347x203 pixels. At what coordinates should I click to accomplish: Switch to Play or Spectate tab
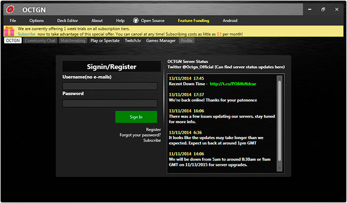pyautogui.click(x=105, y=40)
